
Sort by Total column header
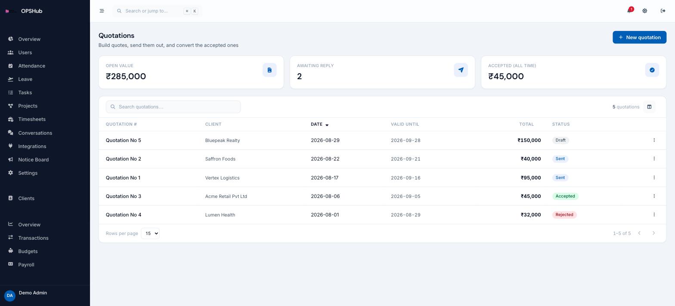[x=526, y=124]
